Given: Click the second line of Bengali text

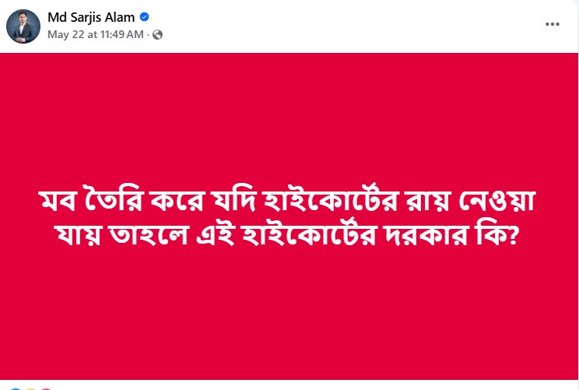Looking at the screenshot, I should [x=289, y=232].
